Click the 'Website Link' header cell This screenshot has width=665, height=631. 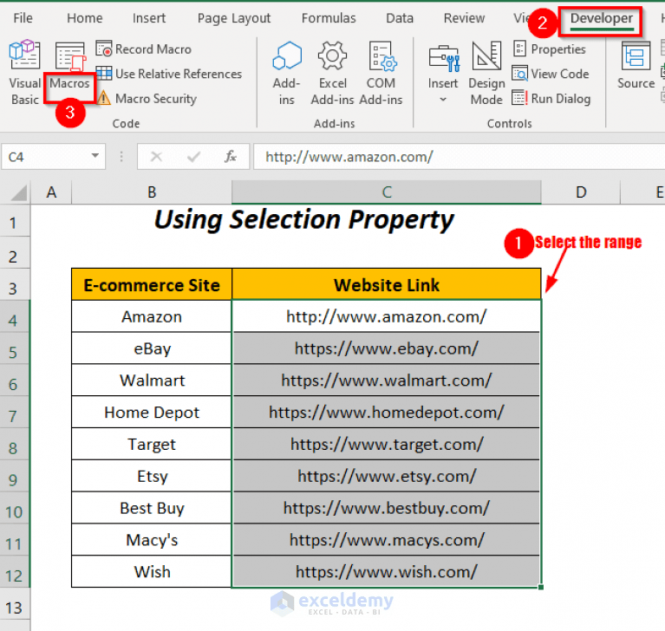[387, 284]
